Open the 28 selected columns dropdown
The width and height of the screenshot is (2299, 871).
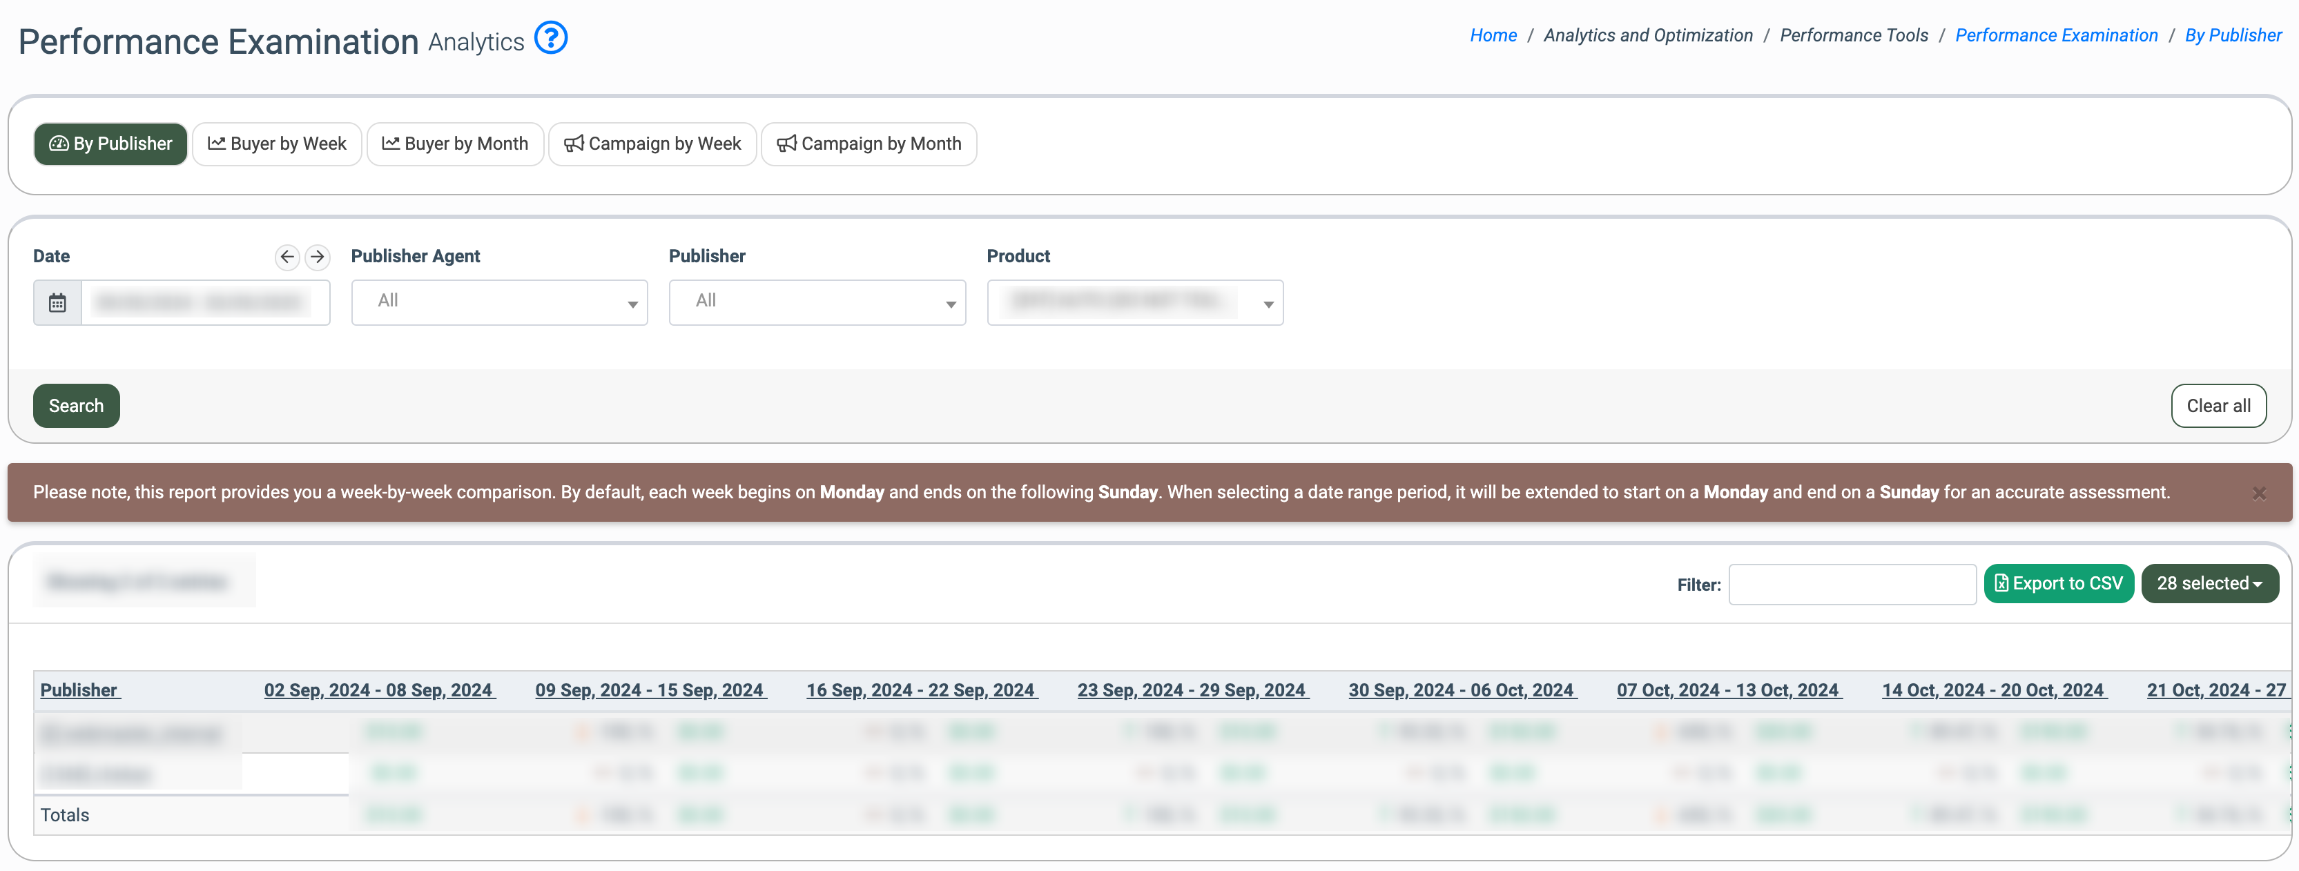(2209, 584)
